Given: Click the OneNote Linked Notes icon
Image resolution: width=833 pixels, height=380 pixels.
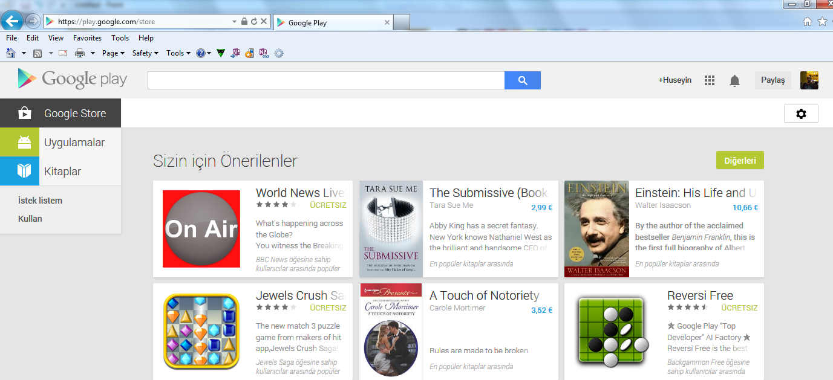Looking at the screenshot, I should [x=264, y=53].
